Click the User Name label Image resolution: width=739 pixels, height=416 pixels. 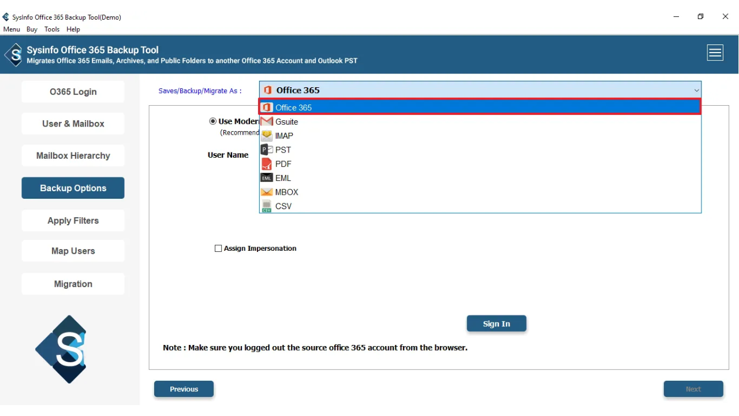(x=228, y=155)
